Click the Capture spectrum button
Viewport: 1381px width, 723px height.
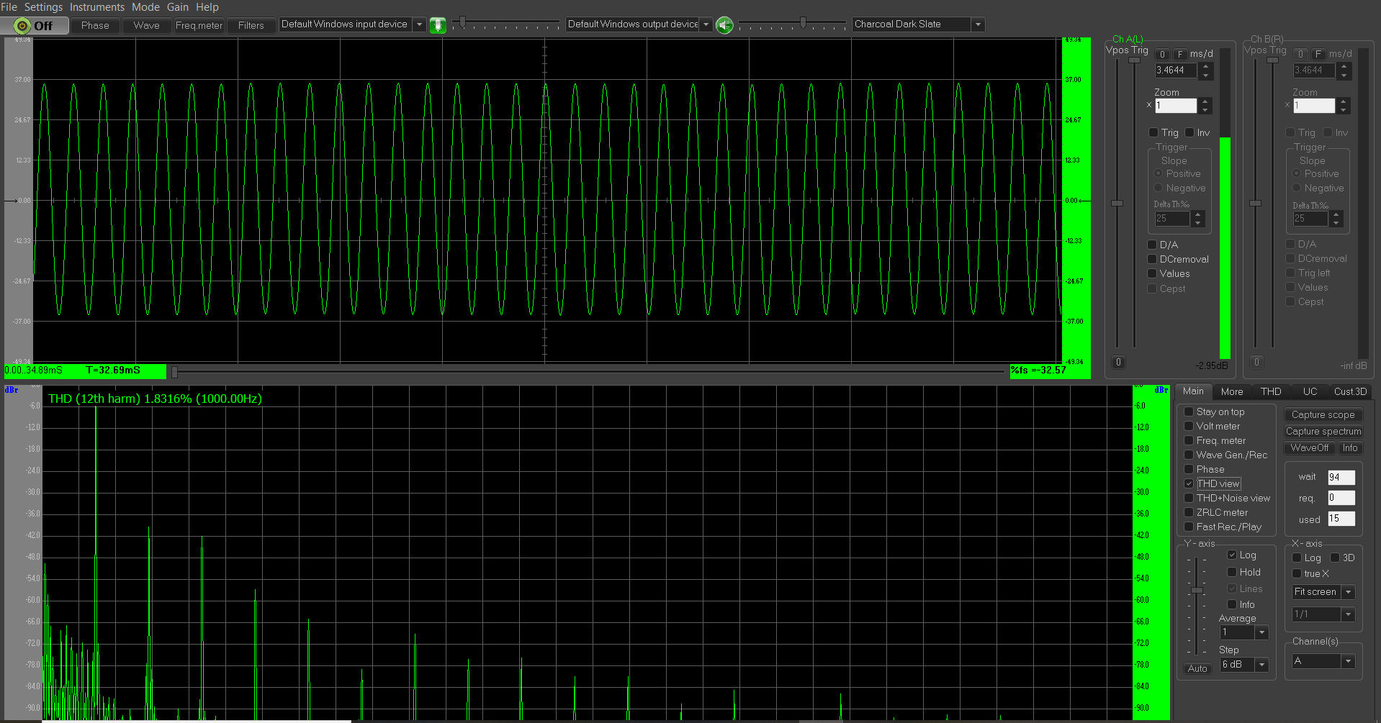coord(1323,432)
